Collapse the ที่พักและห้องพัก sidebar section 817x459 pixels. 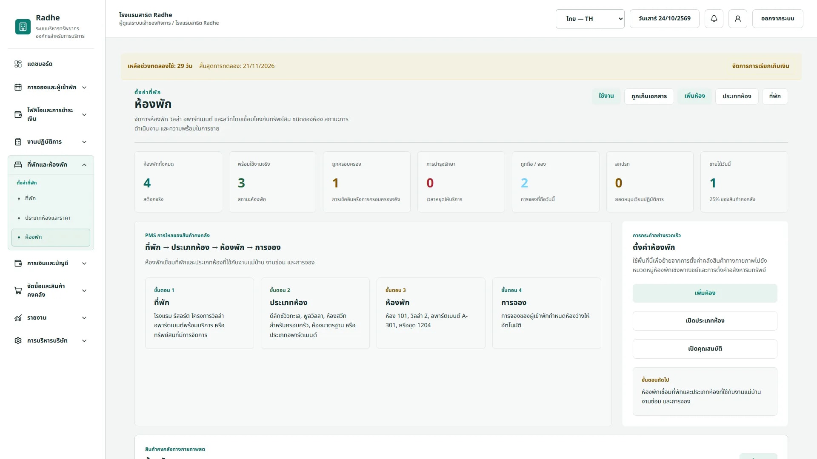coord(51,164)
